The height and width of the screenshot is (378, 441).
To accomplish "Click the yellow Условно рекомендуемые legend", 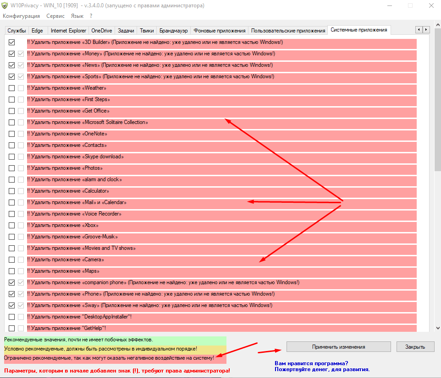I will [x=115, y=350].
